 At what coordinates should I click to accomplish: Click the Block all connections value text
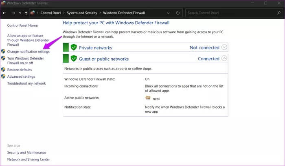point(184,88)
